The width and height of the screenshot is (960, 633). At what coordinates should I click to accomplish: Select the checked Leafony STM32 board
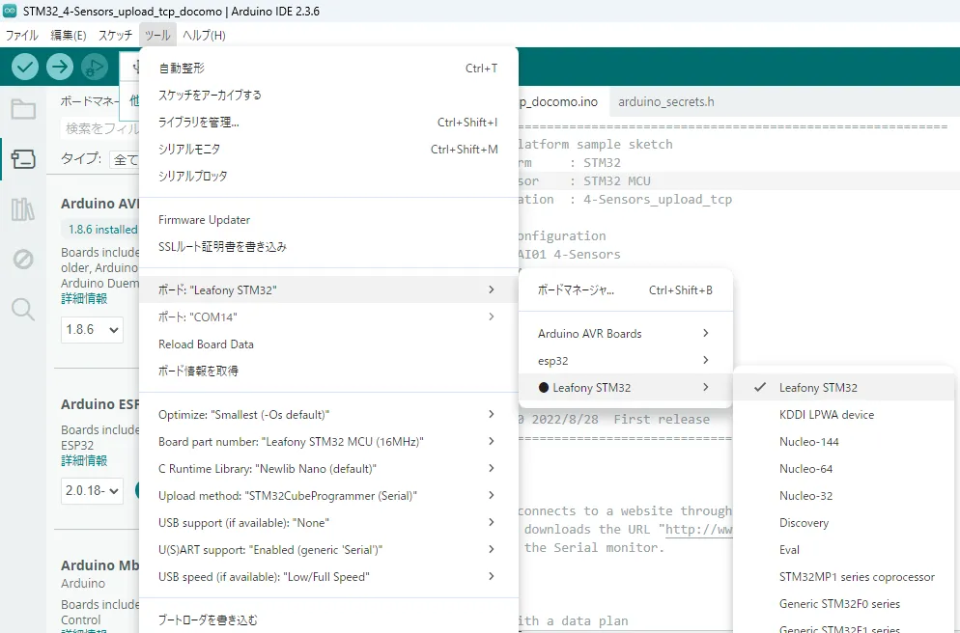point(818,388)
